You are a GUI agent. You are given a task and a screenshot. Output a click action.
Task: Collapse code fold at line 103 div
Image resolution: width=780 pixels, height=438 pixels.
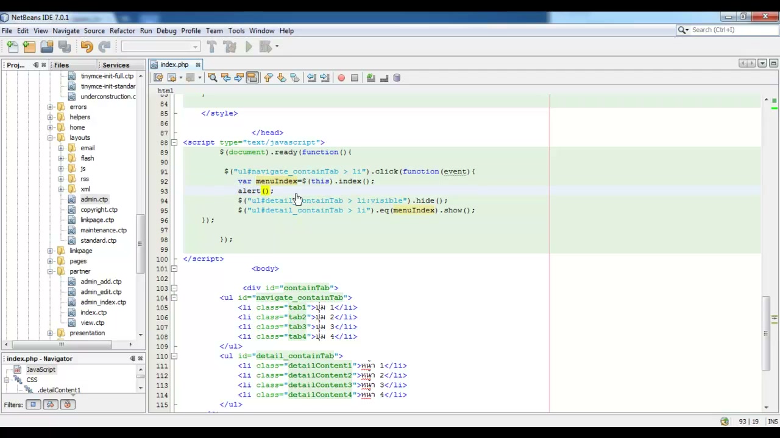[x=174, y=288]
